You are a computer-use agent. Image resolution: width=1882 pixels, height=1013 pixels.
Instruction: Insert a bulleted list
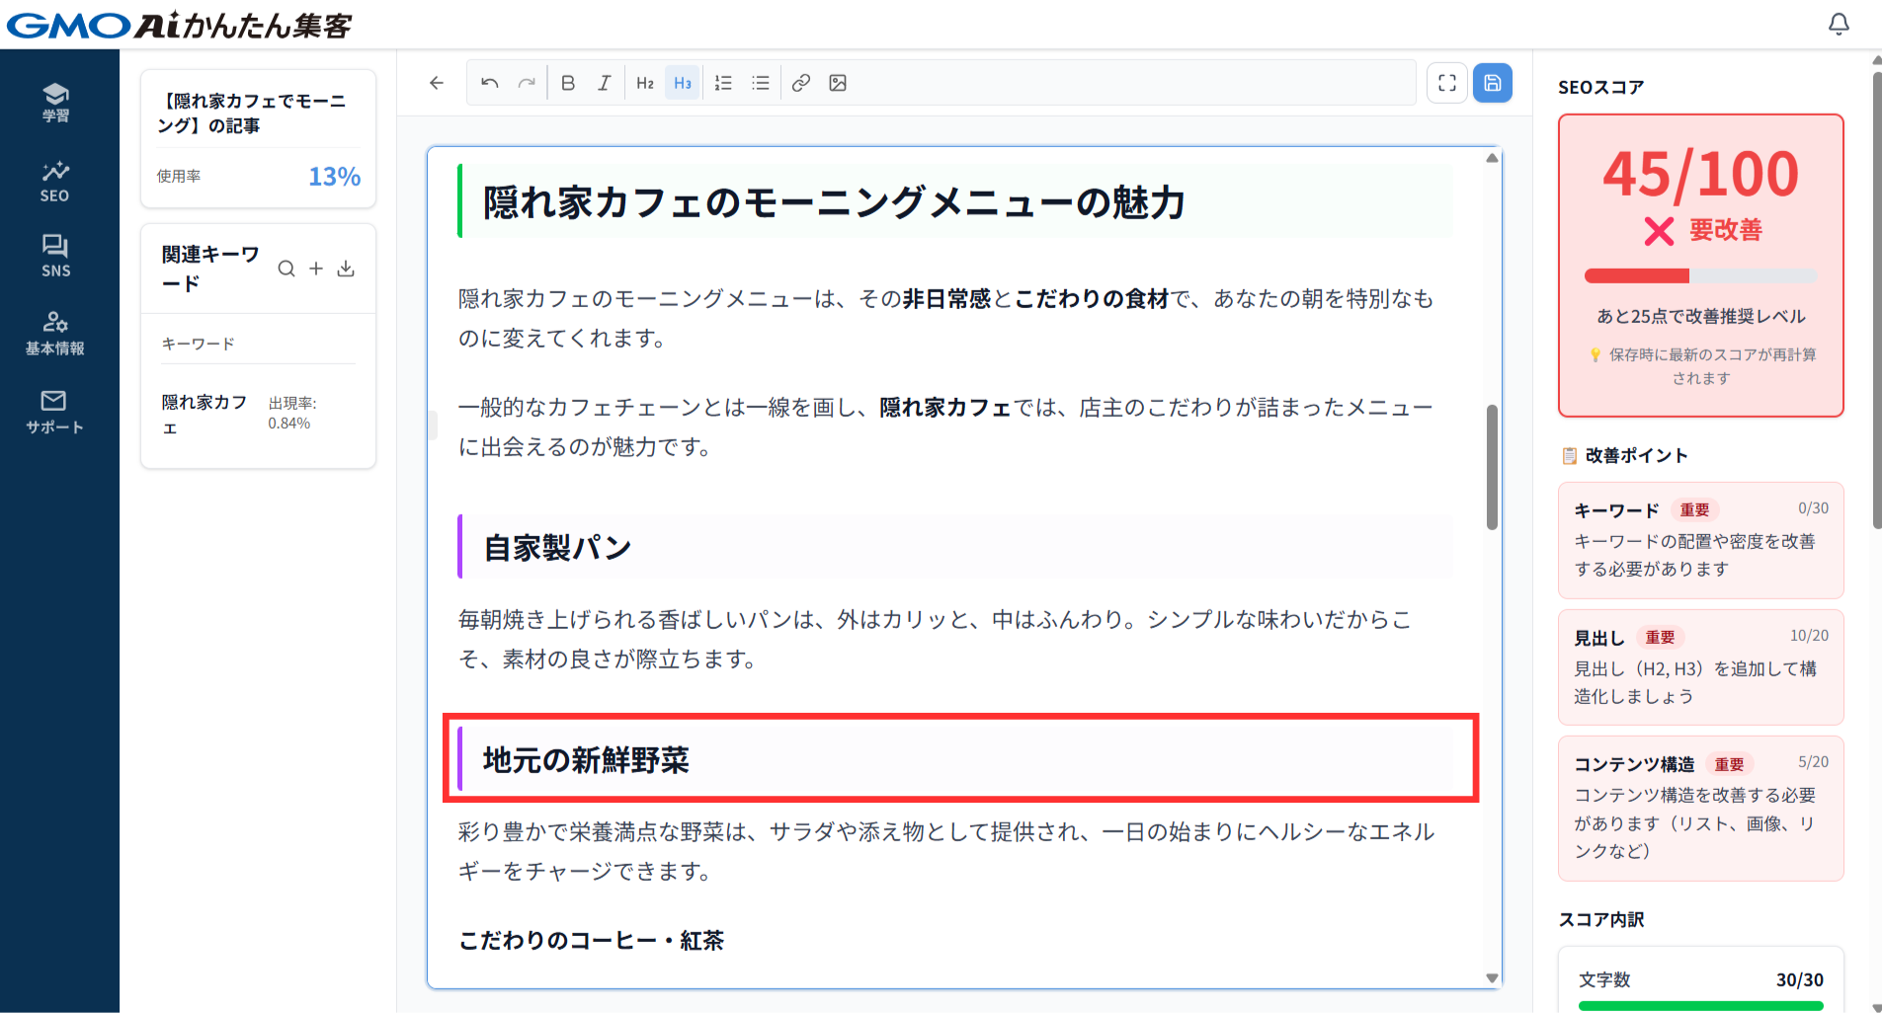pos(761,83)
